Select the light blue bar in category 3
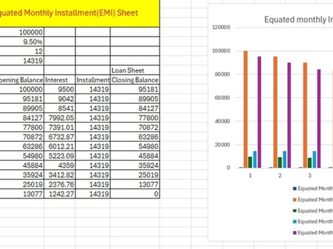 point(314,160)
